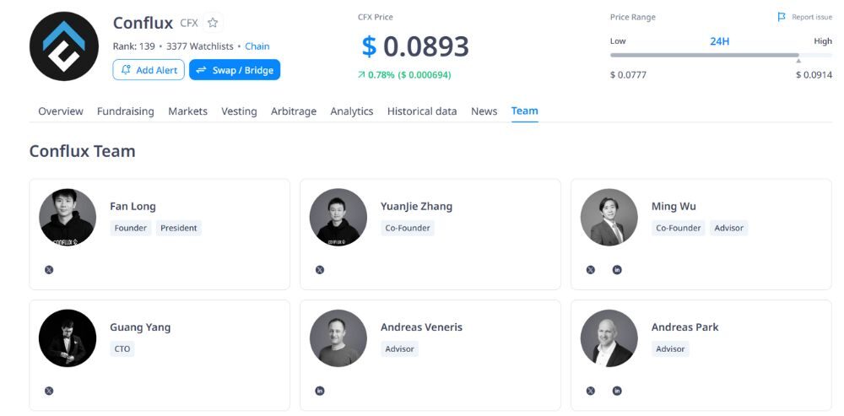Open the Historical data tab

coord(422,111)
